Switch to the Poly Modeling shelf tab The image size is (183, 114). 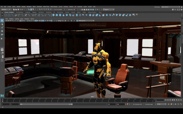19,12
